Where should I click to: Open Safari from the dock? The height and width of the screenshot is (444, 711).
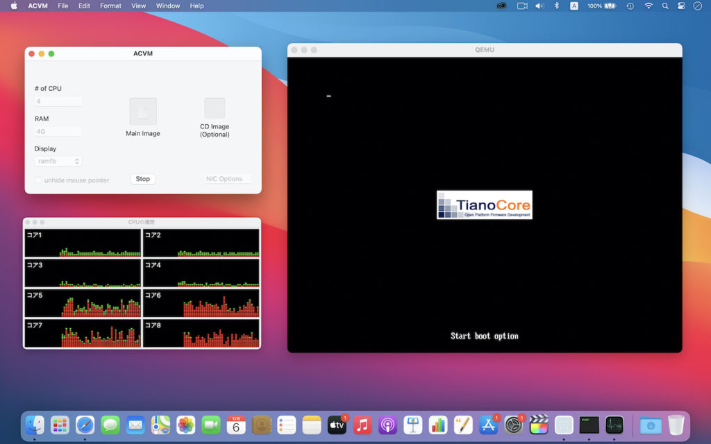[x=85, y=425]
